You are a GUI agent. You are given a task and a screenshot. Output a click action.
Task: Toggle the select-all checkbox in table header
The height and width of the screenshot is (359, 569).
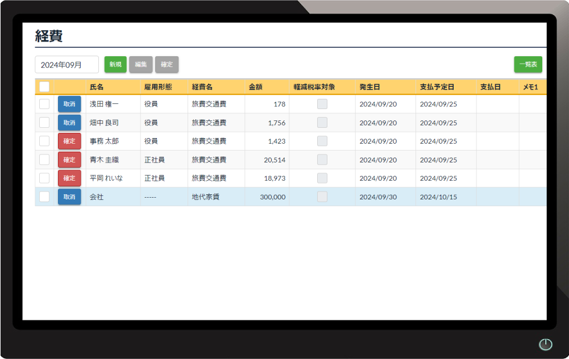pos(44,87)
